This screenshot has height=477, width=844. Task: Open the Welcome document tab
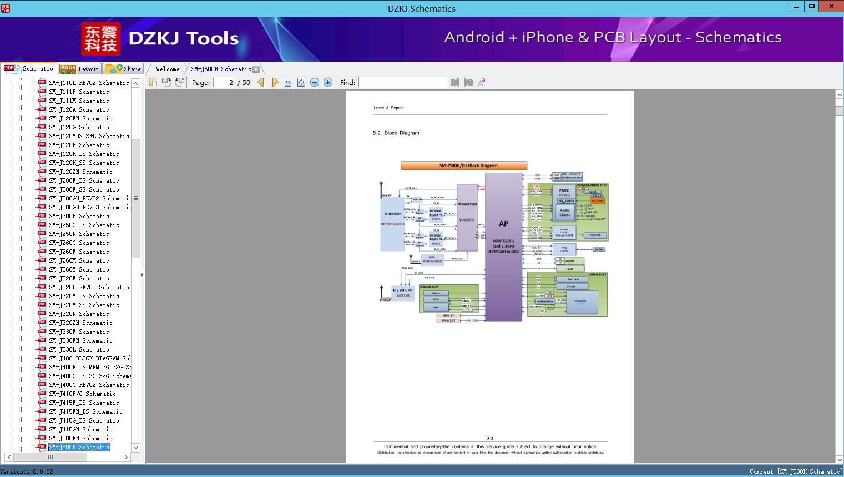[168, 69]
